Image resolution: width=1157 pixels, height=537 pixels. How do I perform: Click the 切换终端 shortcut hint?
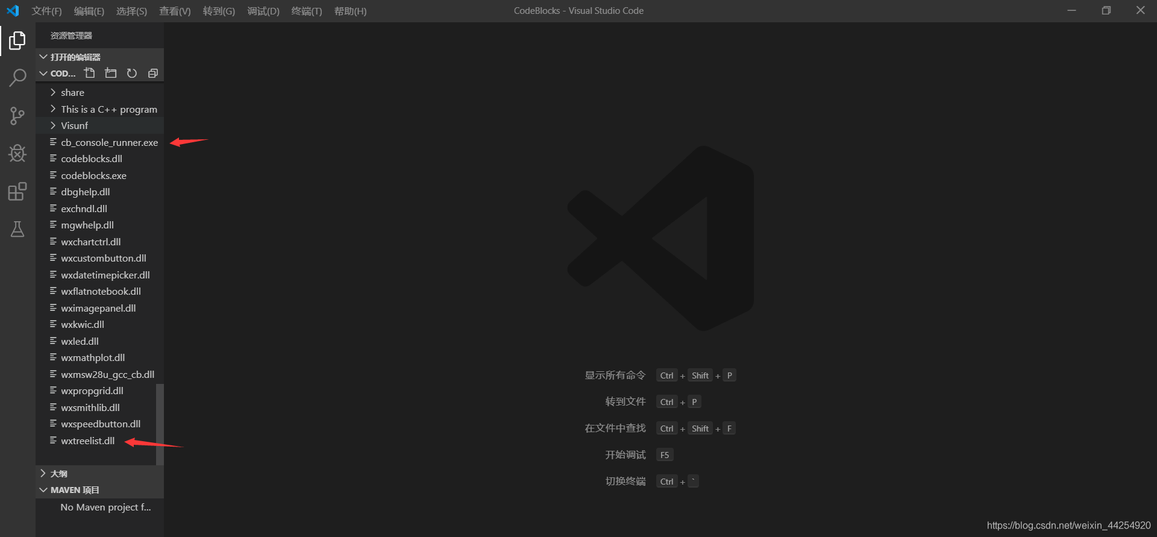[625, 482]
